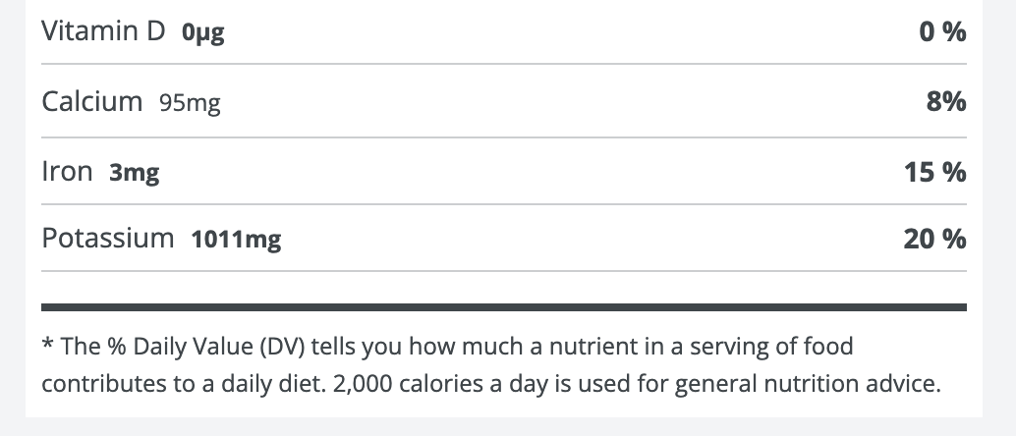
Task: Click the Potassium nutrient label
Action: coord(108,239)
